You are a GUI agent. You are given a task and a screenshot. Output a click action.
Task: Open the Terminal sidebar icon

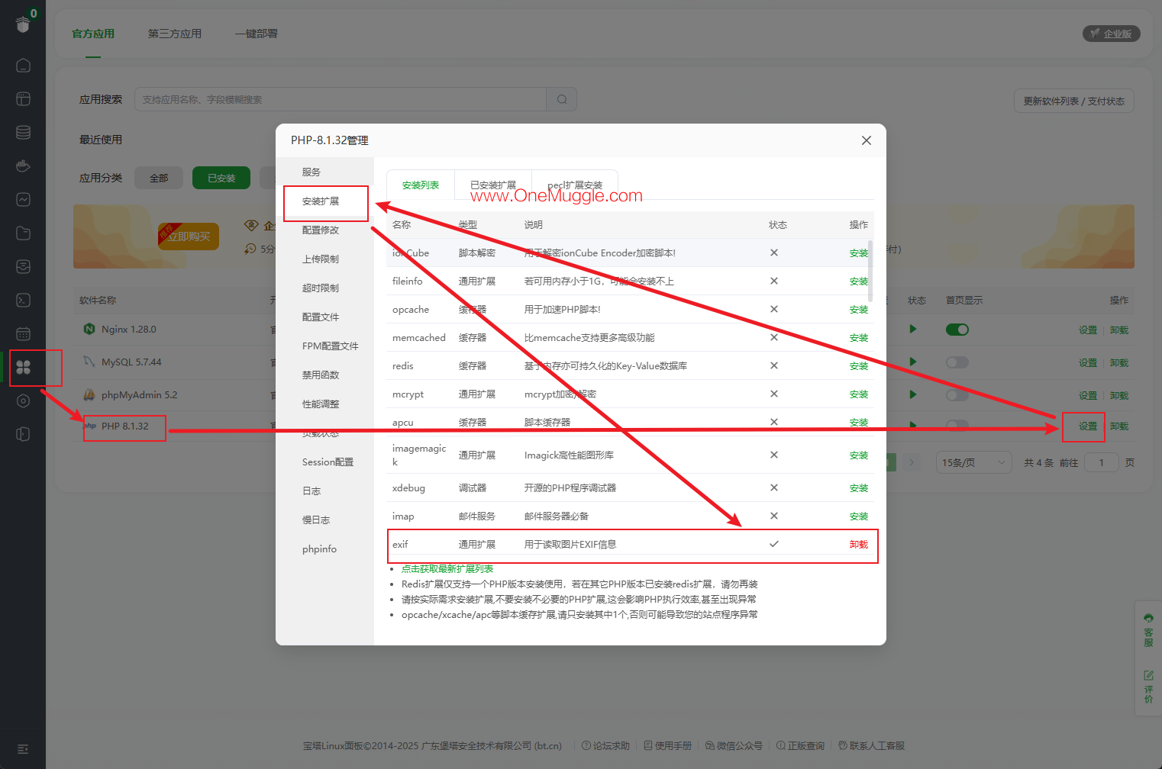pos(23,300)
